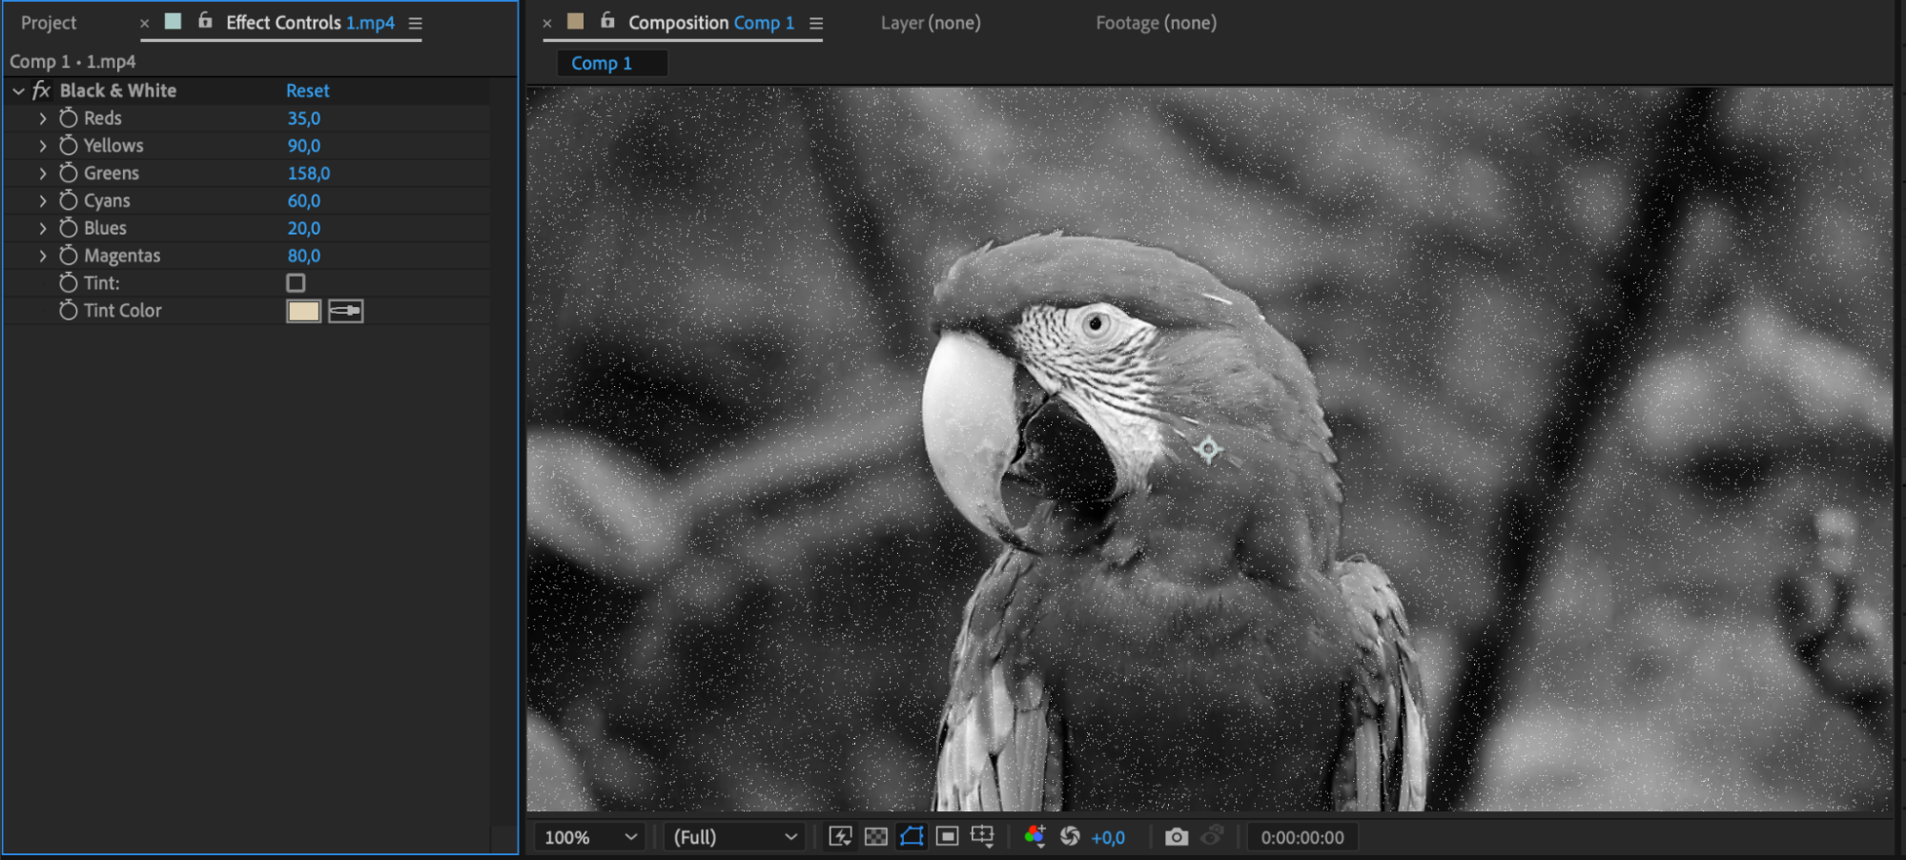The height and width of the screenshot is (860, 1906).
Task: Open the grid and guide options icon
Action: (982, 836)
